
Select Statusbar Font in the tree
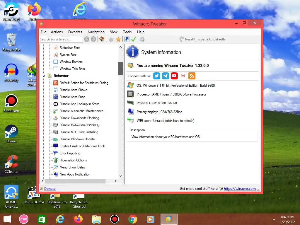coord(70,48)
